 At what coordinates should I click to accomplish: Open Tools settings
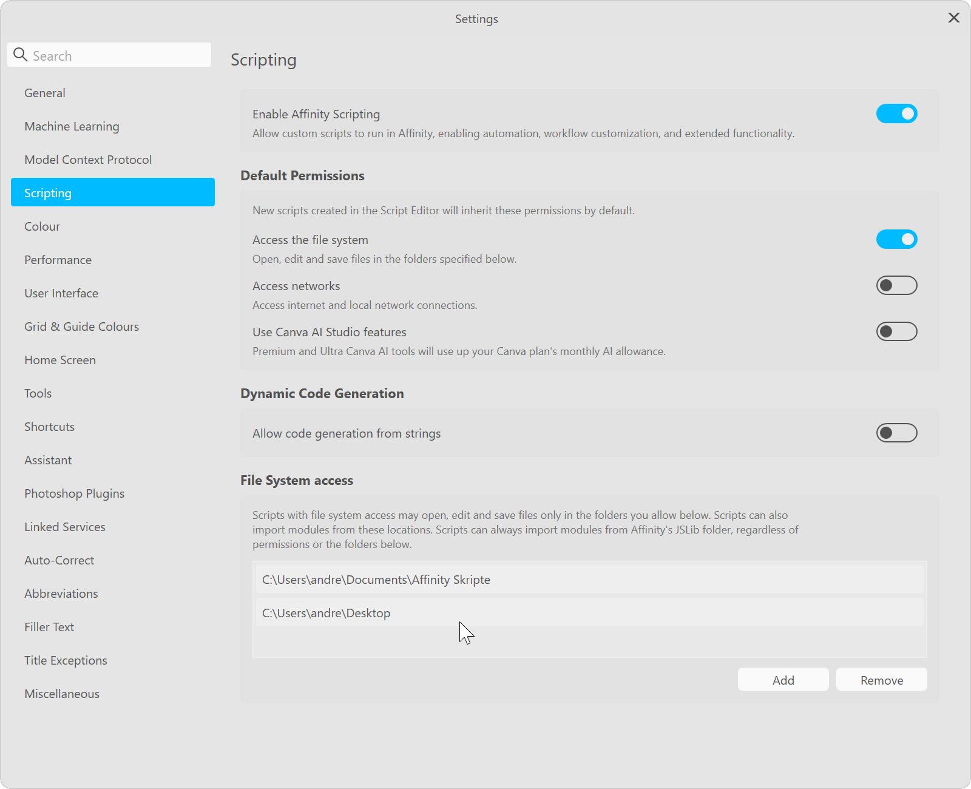point(113,393)
